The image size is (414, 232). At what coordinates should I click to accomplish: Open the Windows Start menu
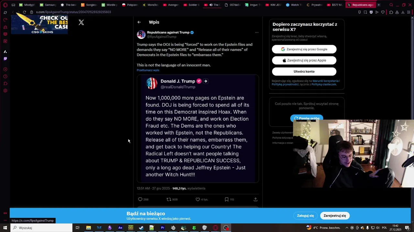[x=5, y=228]
